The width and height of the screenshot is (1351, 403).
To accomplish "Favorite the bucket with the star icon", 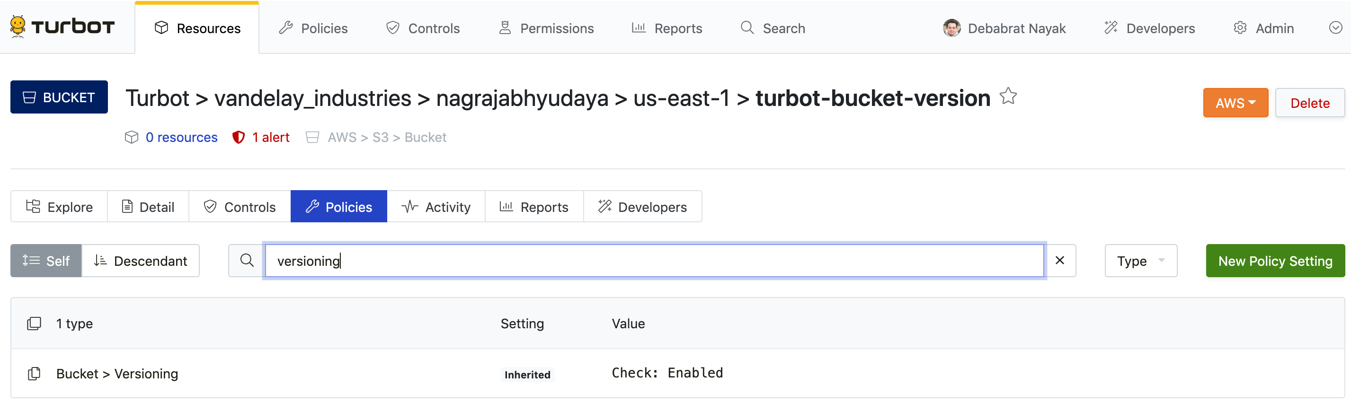I will 1007,97.
